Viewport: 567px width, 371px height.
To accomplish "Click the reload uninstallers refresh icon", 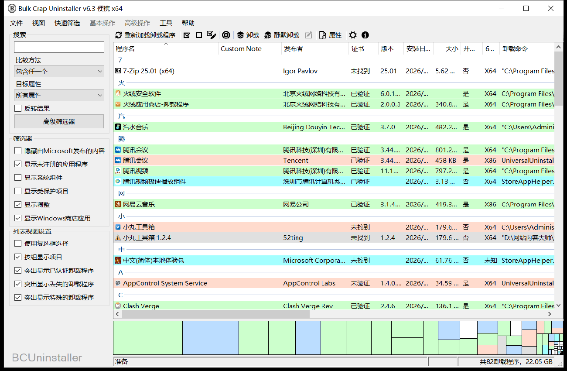I will tap(119, 35).
